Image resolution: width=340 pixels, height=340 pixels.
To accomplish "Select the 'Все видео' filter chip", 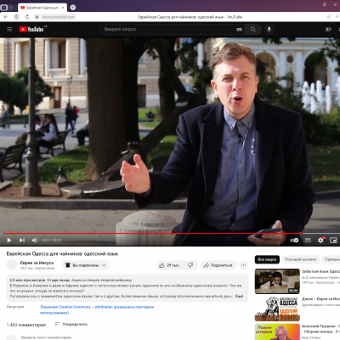I will click(267, 259).
